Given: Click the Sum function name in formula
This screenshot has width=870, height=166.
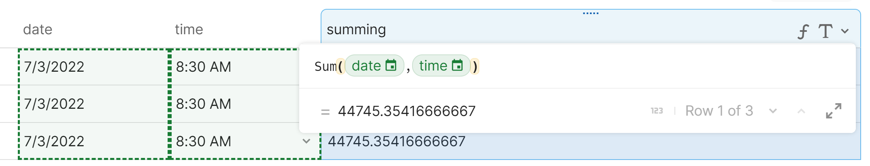Looking at the screenshot, I should pos(325,66).
